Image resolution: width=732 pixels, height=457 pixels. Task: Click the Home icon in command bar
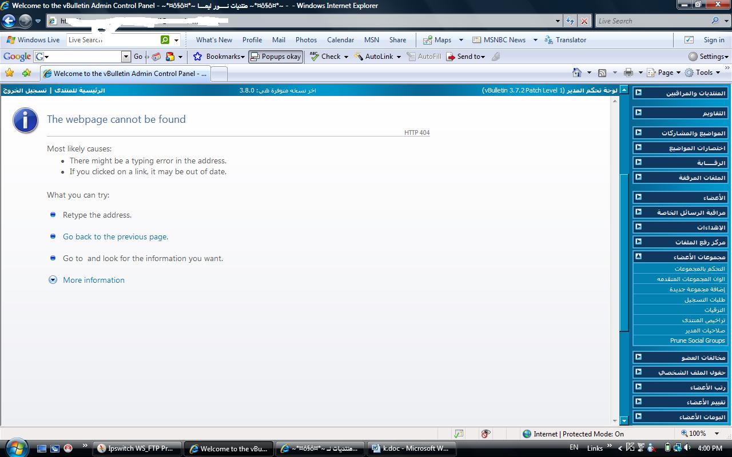click(x=577, y=73)
